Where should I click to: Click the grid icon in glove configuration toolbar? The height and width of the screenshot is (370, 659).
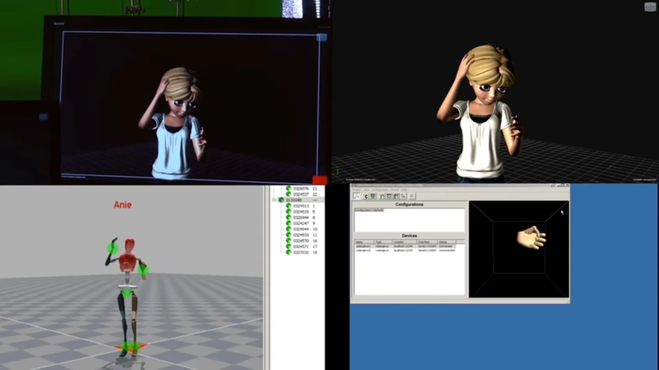[373, 196]
